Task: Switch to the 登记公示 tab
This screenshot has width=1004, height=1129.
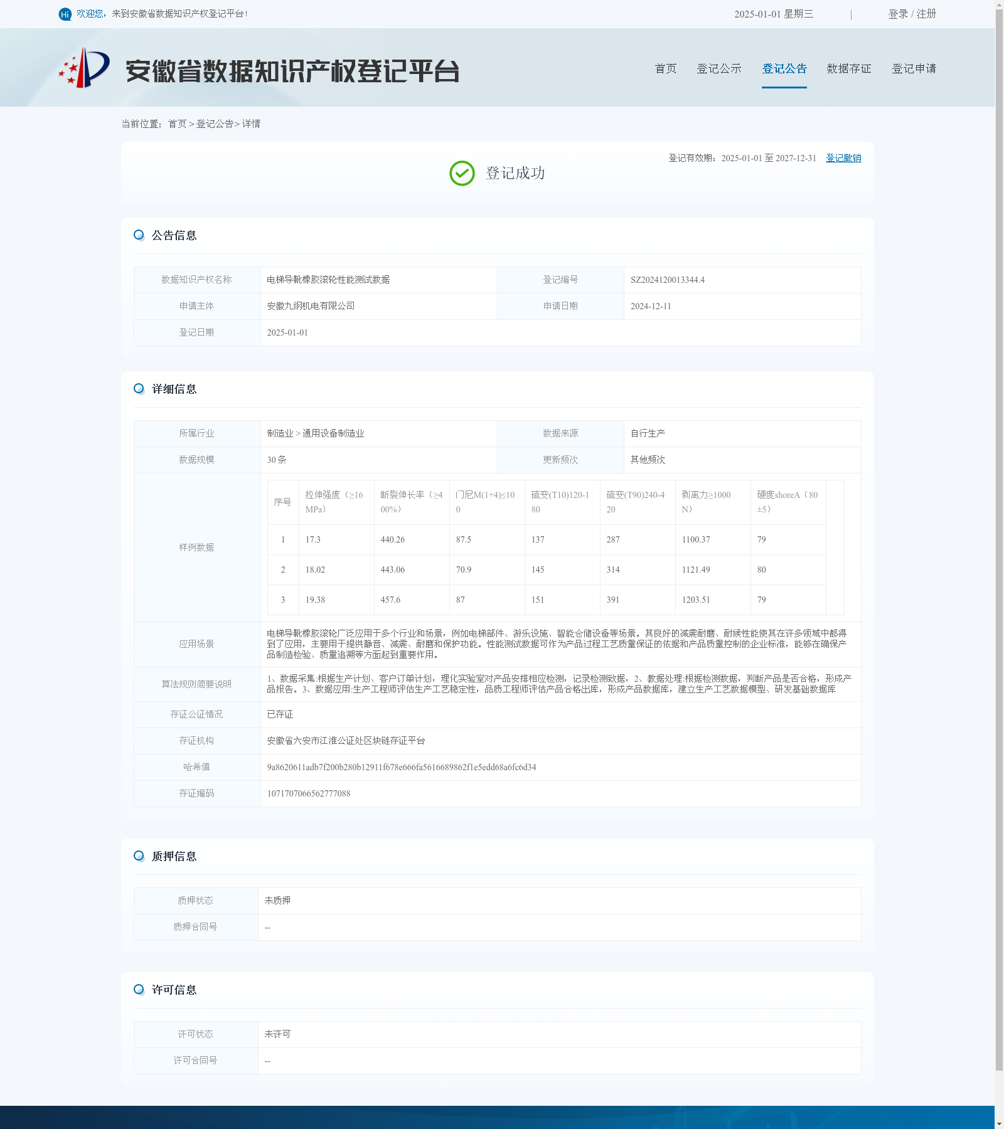Action: (719, 68)
